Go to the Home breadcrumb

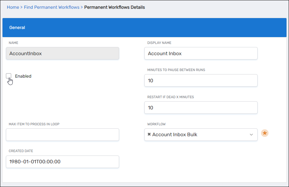(x=13, y=7)
